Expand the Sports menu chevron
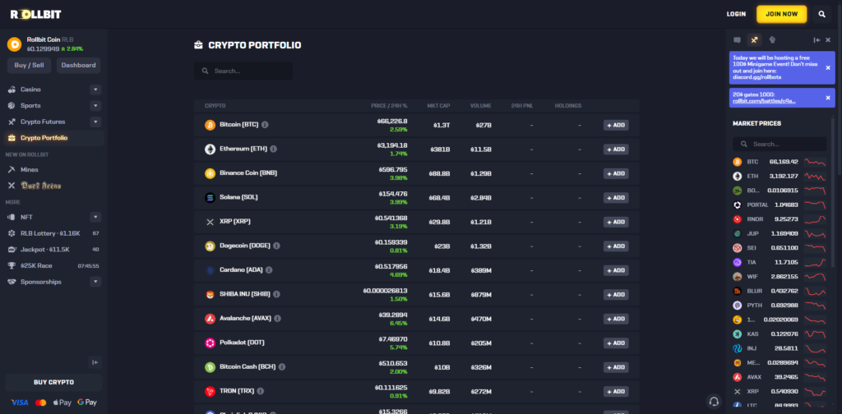The height and width of the screenshot is (414, 842). [95, 106]
